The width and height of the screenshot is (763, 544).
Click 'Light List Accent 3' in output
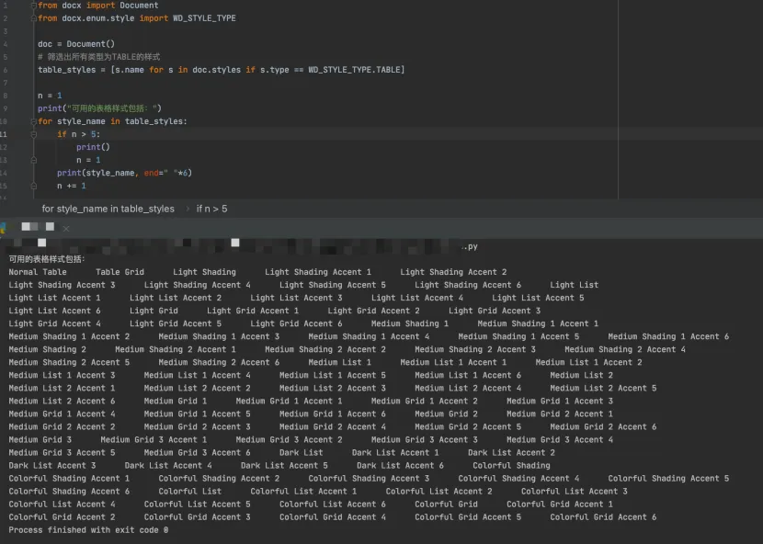296,299
